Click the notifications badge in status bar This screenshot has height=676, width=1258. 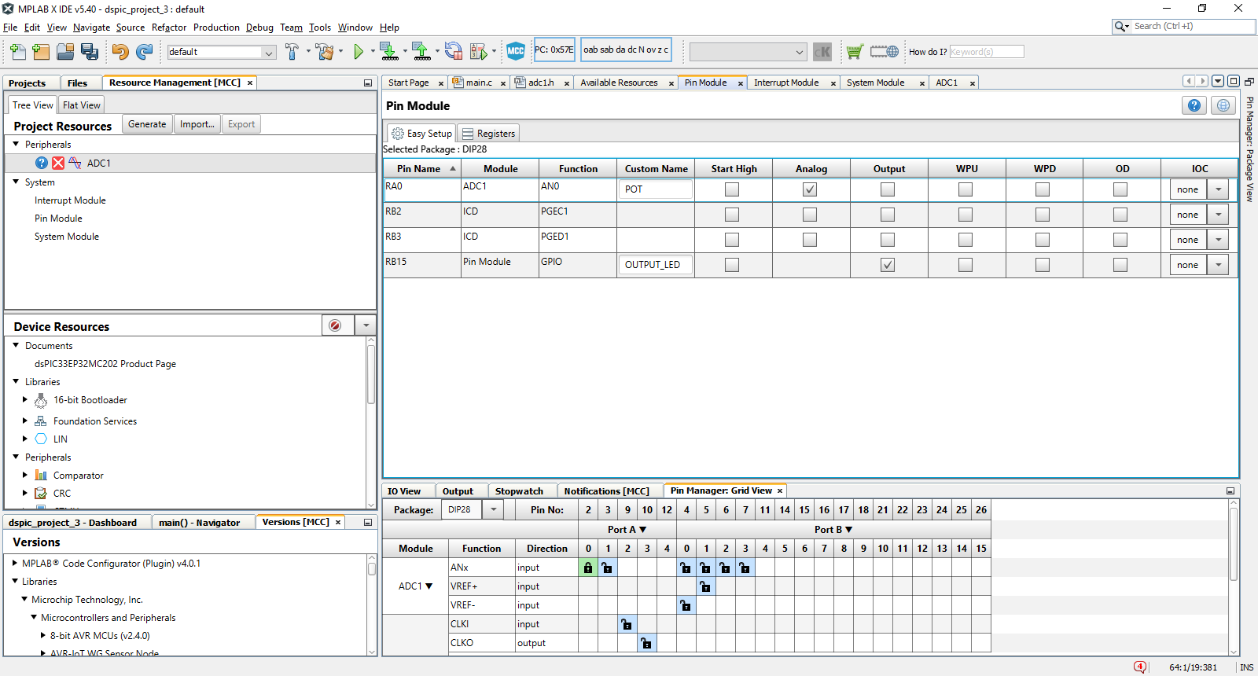(x=1140, y=667)
